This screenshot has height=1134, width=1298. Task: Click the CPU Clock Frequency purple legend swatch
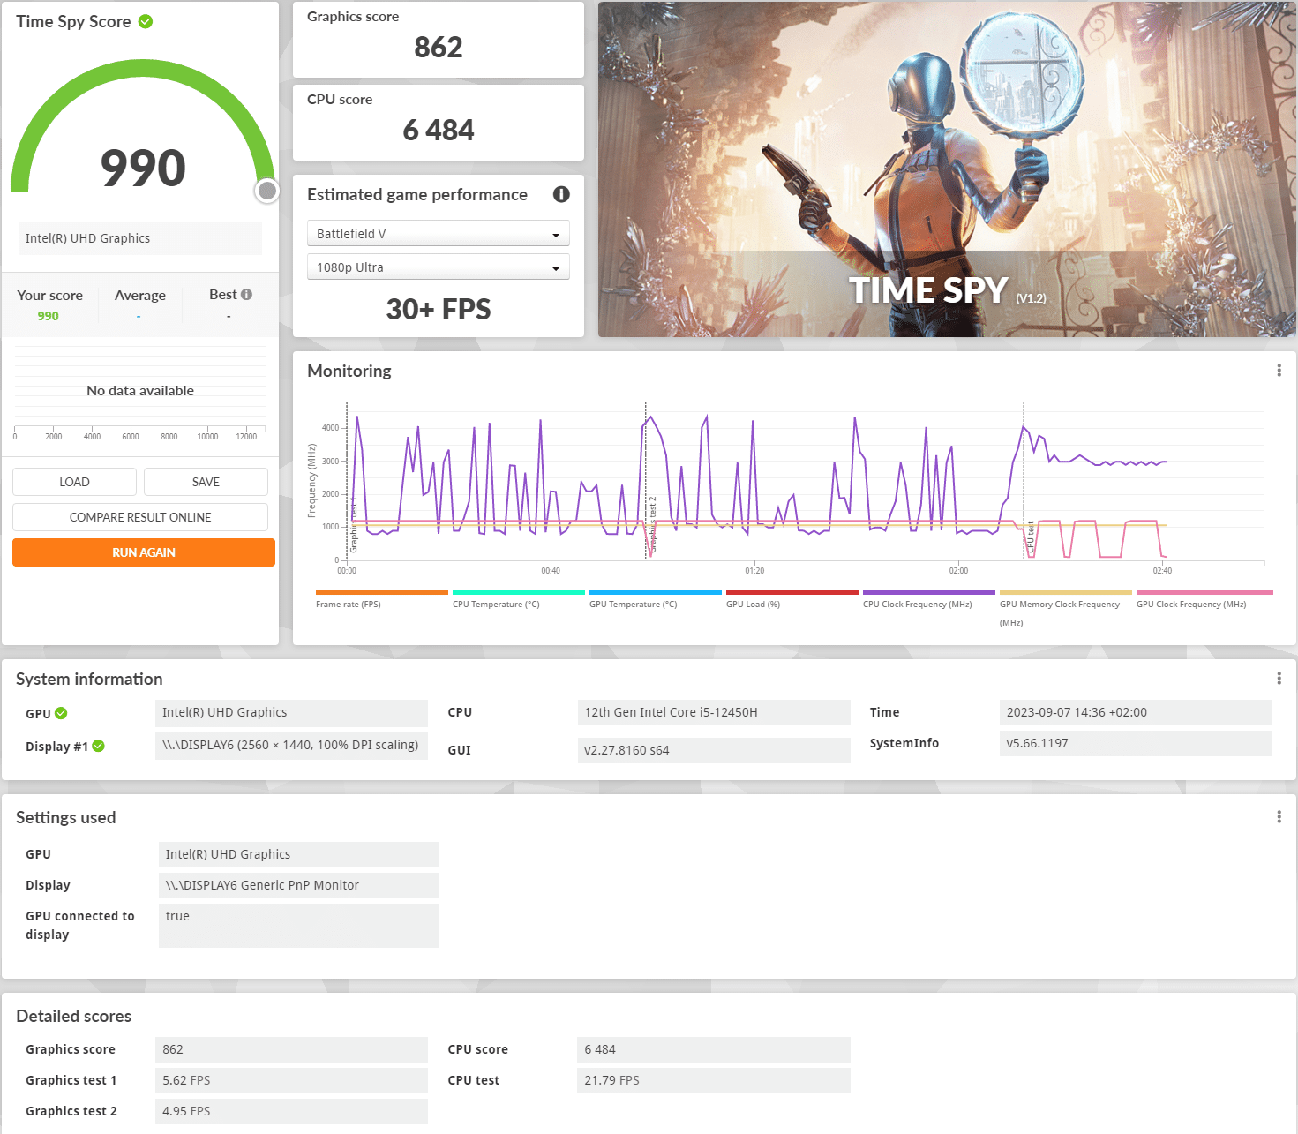coord(928,593)
